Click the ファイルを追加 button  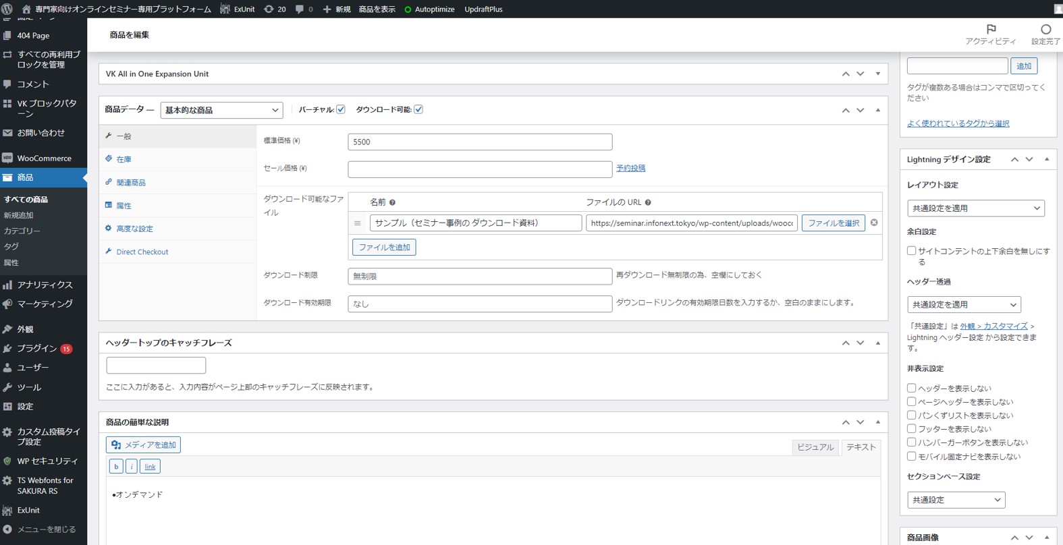tap(384, 248)
